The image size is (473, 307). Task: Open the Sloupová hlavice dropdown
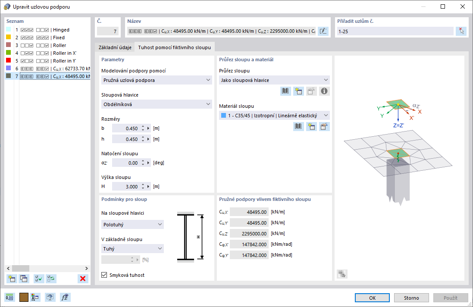[x=157, y=104]
